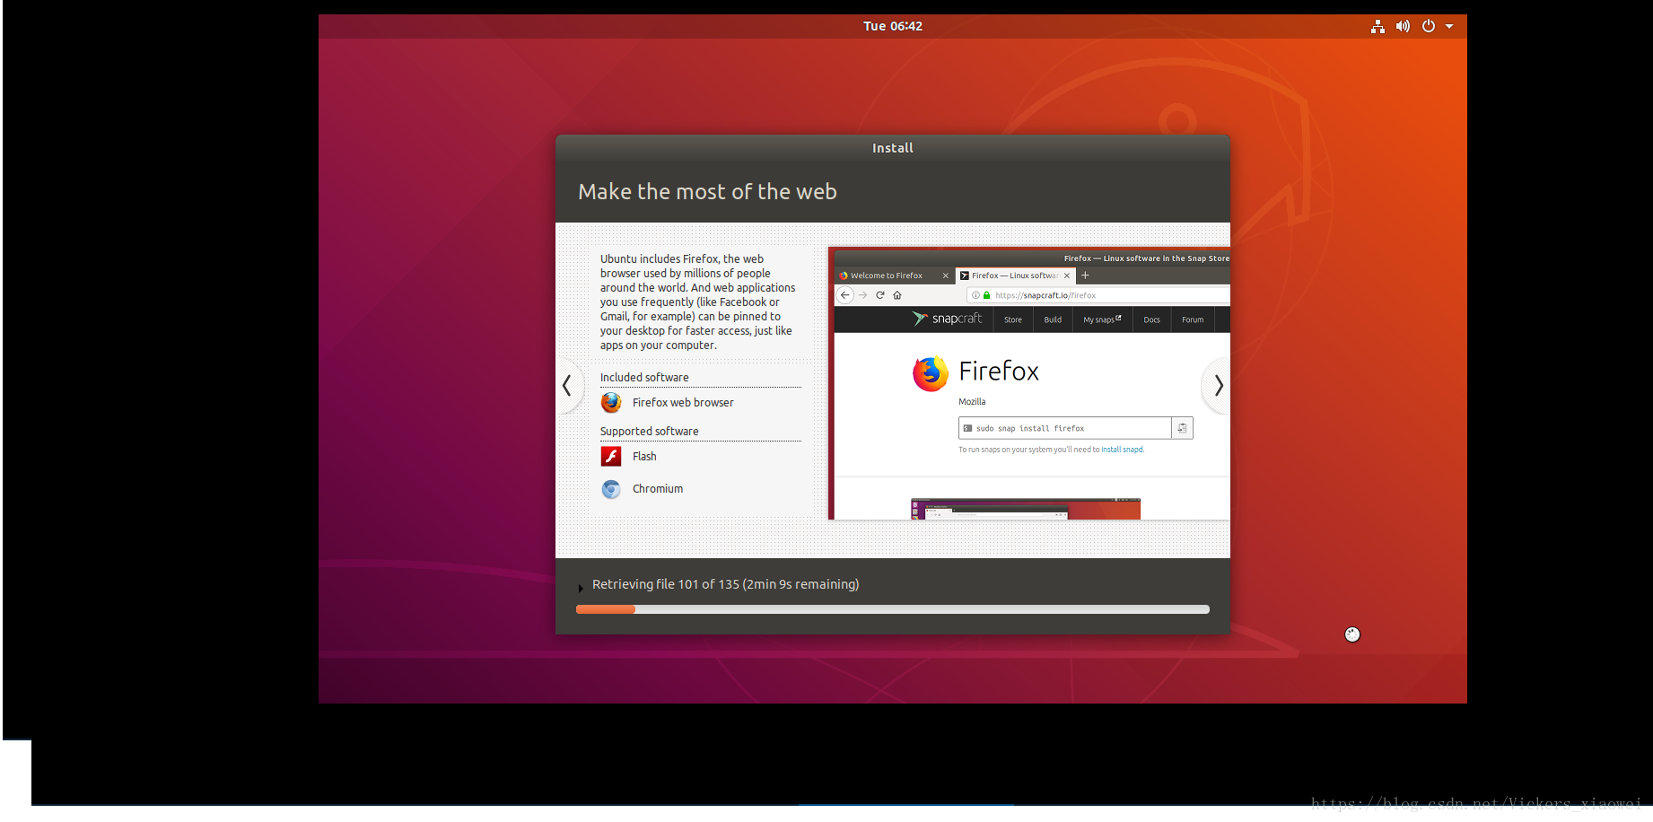The image size is (1653, 822).
Task: Open a new tab with plus icon
Action: tap(1085, 275)
